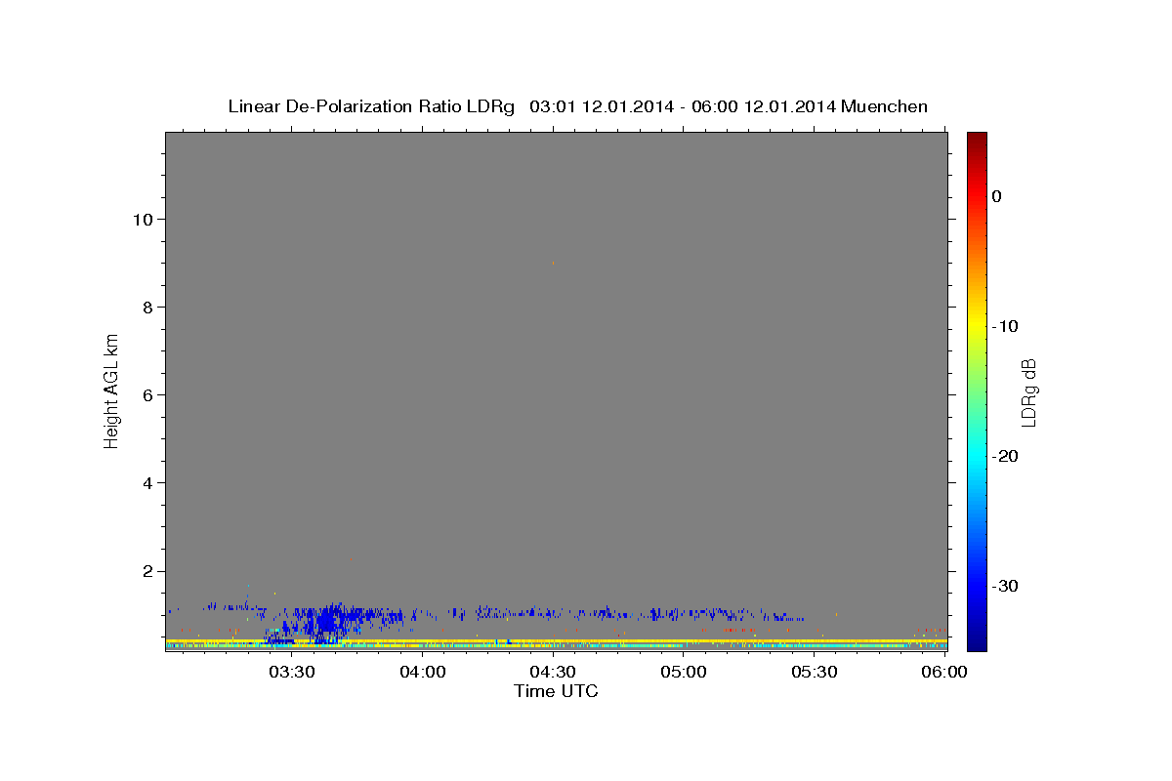Click the plot title 'Linear De-Polarization Ratio LDRg'
The width and height of the screenshot is (1172, 781).
coord(370,106)
